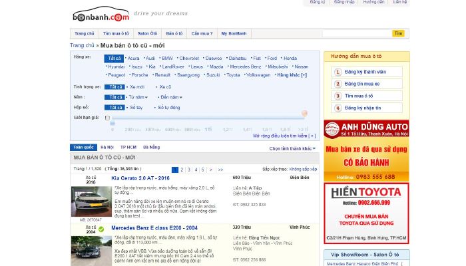Filter by BMW brand

pyautogui.click(x=167, y=59)
